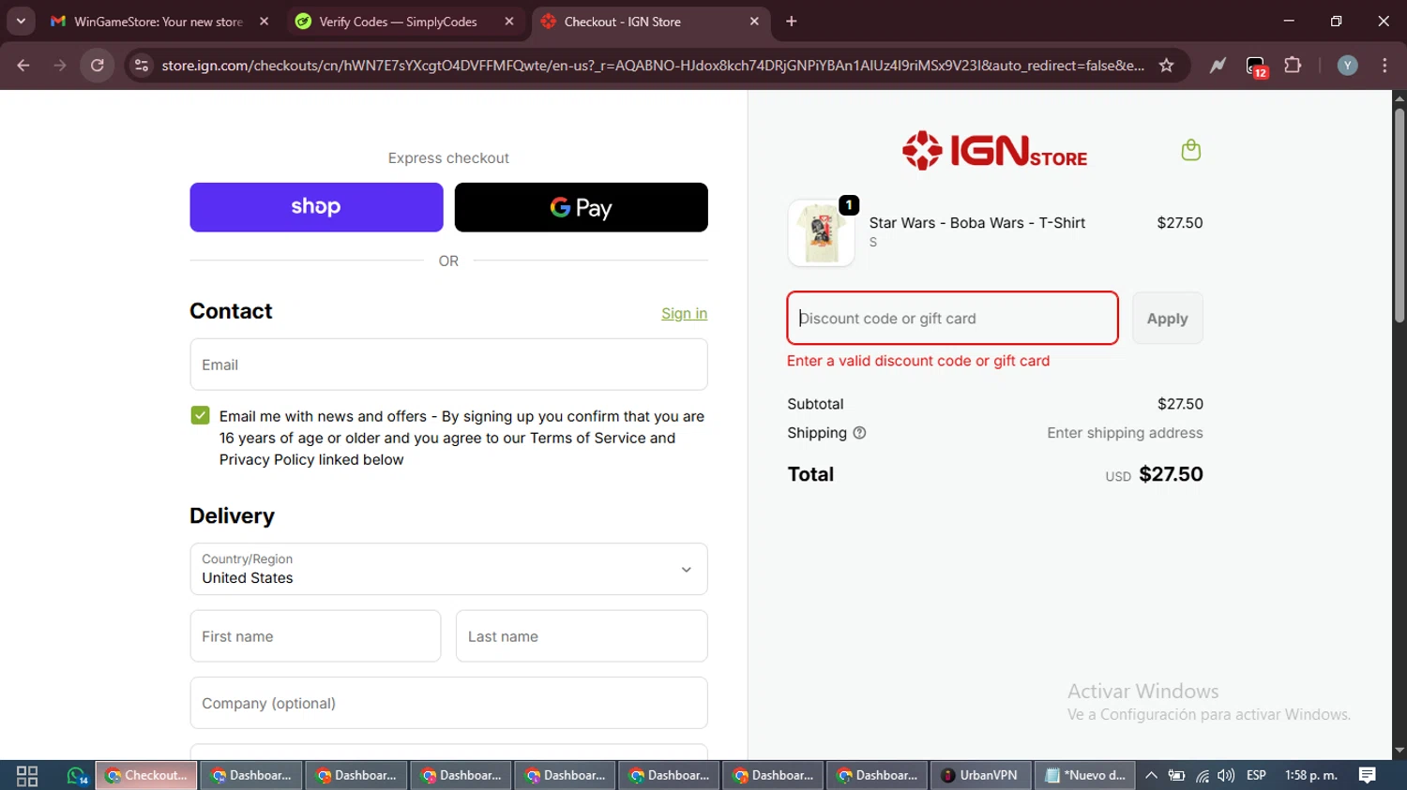1407x790 pixels.
Task: Close the WinGameStore tab
Action: (x=265, y=22)
